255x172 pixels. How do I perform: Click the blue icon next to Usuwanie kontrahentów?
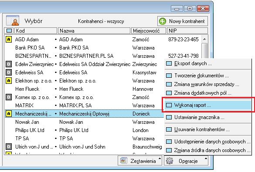pos(169,129)
